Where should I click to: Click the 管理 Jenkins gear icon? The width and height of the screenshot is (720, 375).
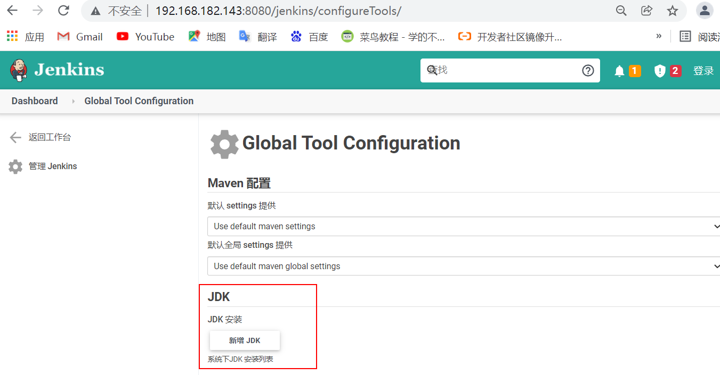15,166
